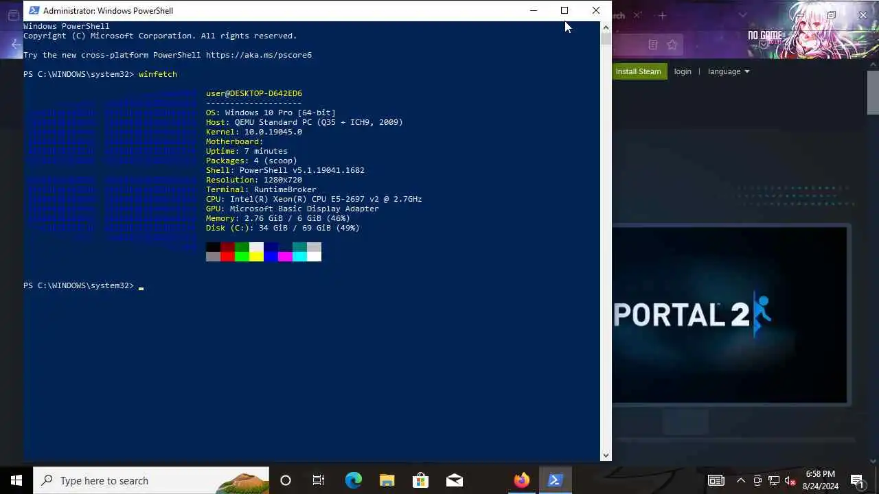The width and height of the screenshot is (879, 494).
Task: Click PowerShell scrollbar up arrow
Action: click(x=606, y=27)
